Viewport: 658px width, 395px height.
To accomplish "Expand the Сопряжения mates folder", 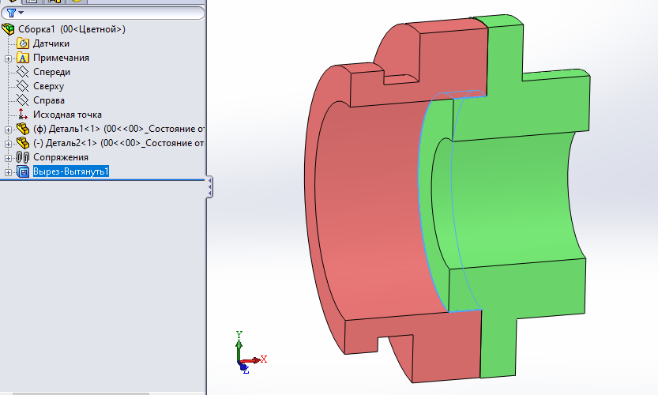I will [x=8, y=158].
